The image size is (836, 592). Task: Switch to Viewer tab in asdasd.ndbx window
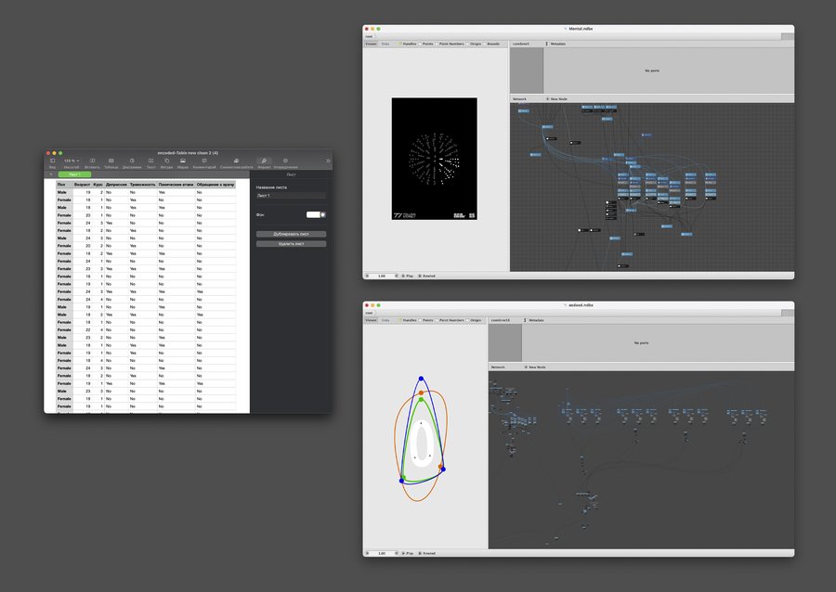click(371, 320)
